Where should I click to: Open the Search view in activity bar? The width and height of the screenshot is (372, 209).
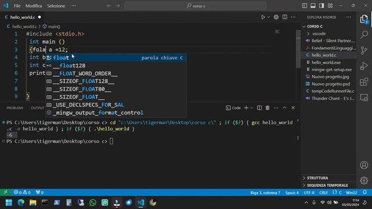point(364,35)
